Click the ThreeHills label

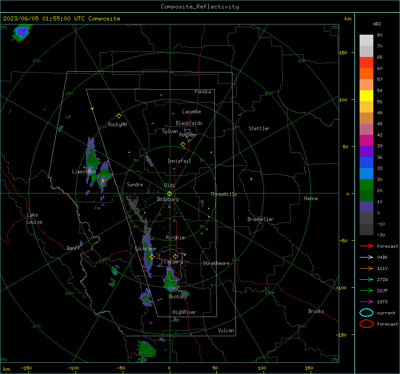coord(224,194)
